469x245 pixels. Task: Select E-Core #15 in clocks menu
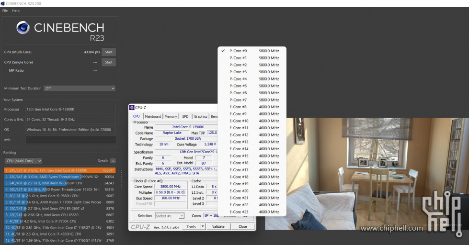click(252, 156)
